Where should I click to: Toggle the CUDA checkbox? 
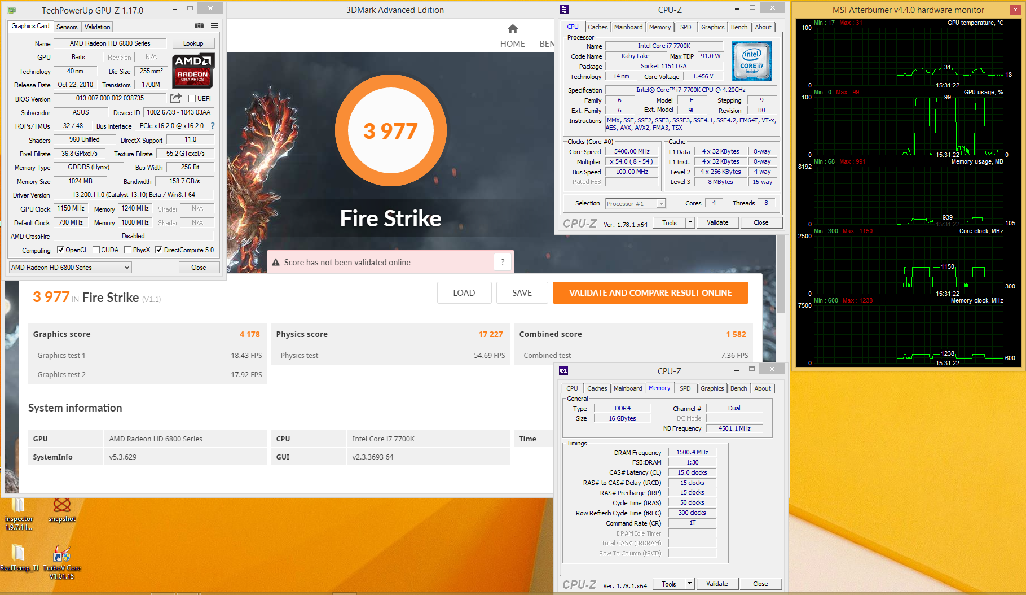[x=96, y=250]
